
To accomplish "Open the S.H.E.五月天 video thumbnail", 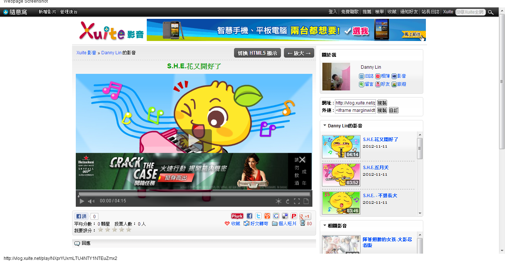I will coord(341,175).
